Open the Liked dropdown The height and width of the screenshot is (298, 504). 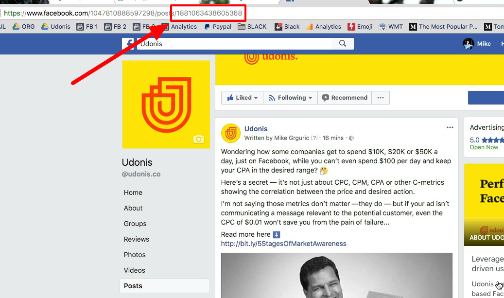(x=243, y=98)
